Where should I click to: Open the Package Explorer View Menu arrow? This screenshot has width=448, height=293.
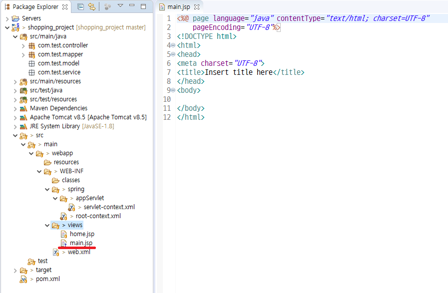click(x=120, y=5)
